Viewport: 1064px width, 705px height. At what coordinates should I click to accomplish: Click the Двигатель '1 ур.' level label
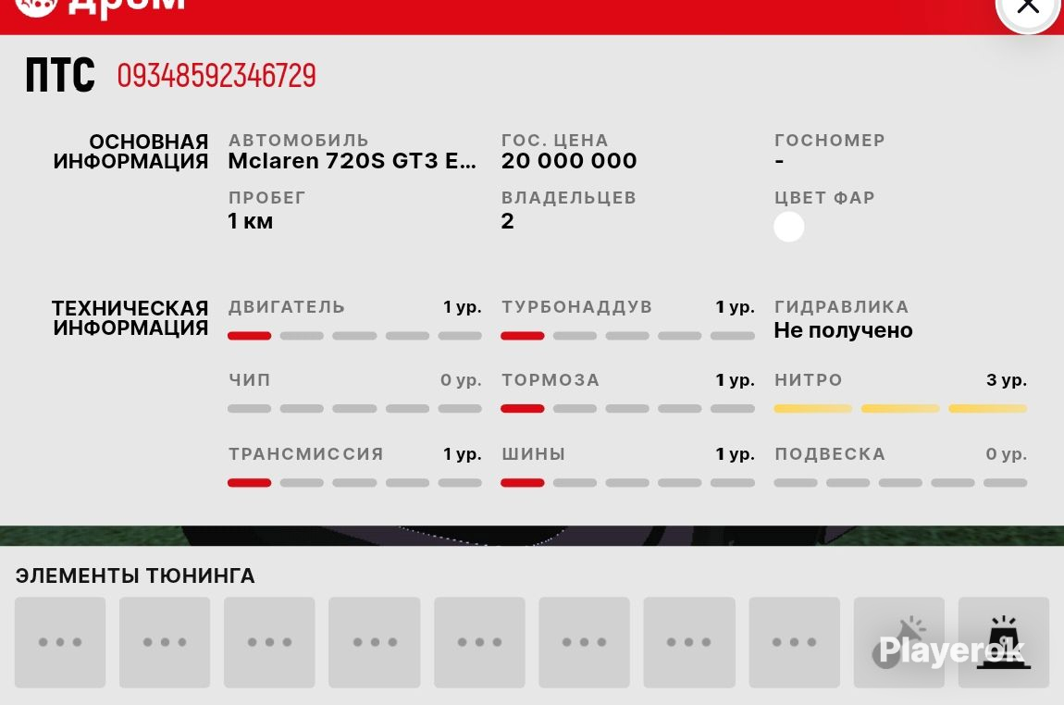tap(462, 306)
